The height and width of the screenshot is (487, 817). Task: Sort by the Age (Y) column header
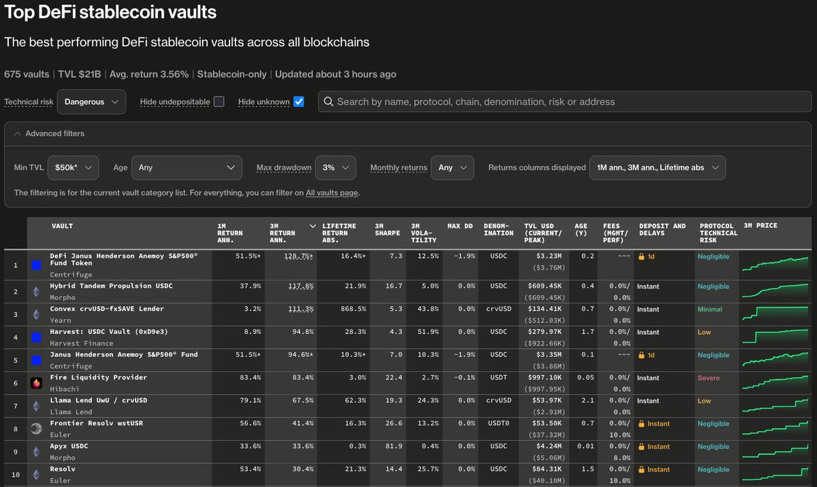coord(580,229)
